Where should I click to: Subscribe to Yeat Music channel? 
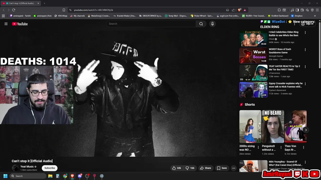(x=50, y=168)
